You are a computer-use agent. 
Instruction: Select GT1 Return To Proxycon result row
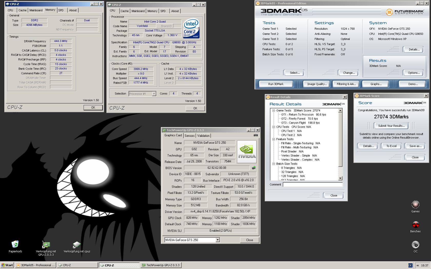coord(303,115)
